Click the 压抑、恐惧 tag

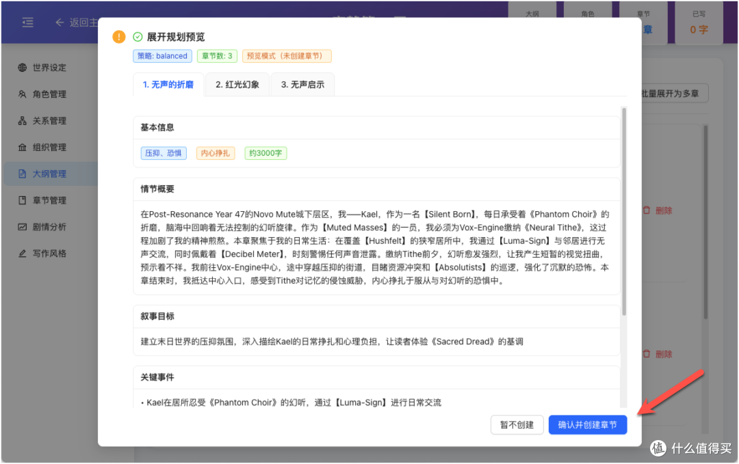tap(164, 153)
